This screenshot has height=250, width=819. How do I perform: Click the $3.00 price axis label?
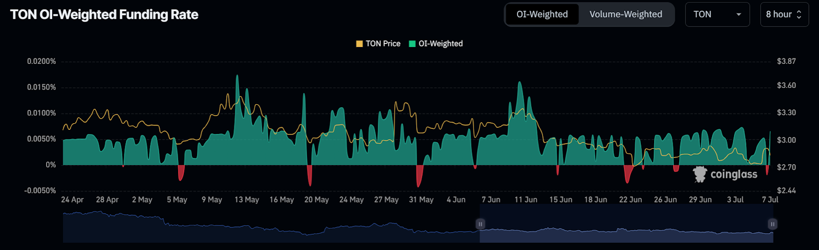tap(786, 140)
